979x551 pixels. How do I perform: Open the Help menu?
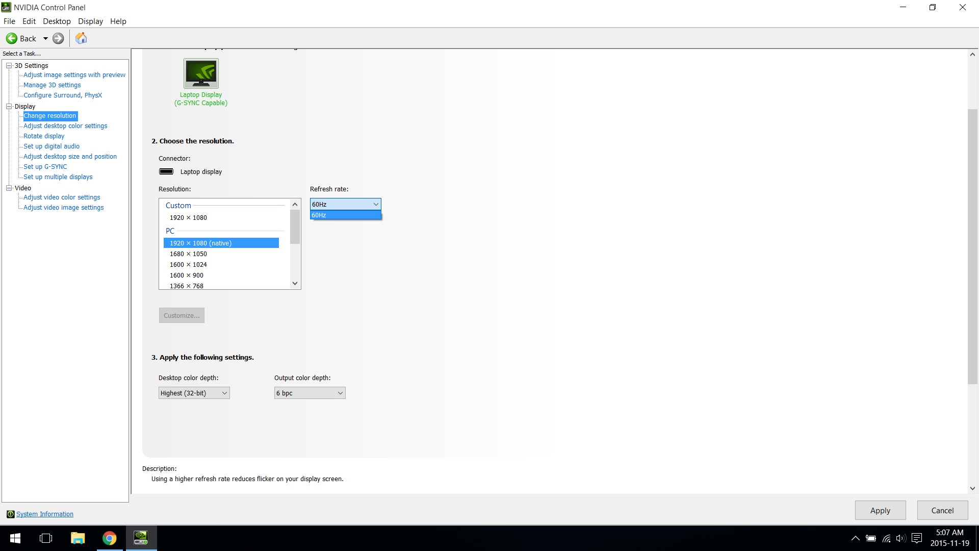pyautogui.click(x=118, y=21)
